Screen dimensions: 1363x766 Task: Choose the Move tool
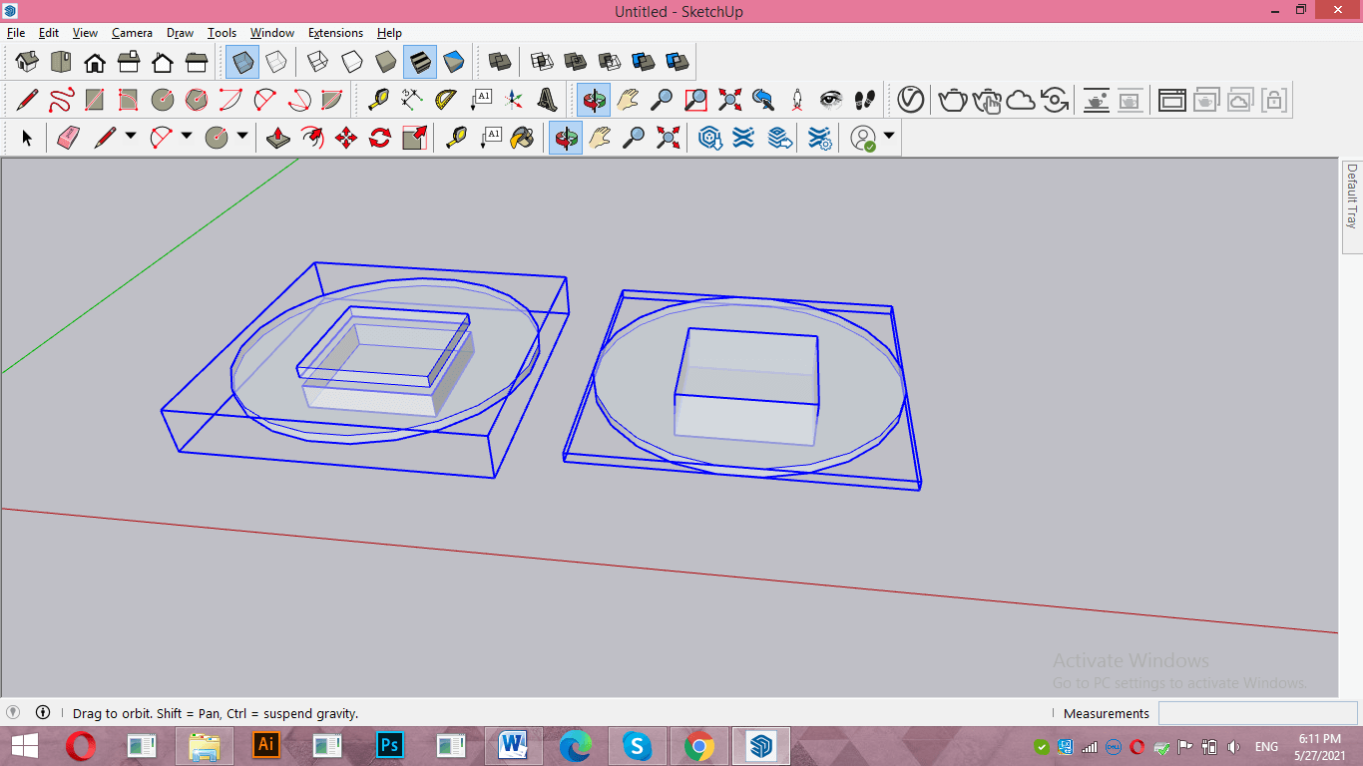click(x=346, y=138)
